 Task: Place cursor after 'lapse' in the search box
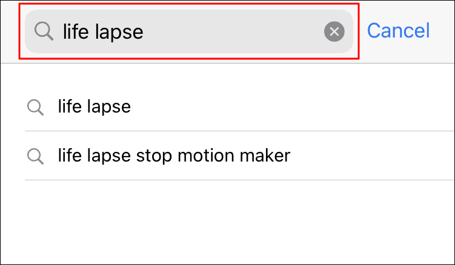coord(144,31)
